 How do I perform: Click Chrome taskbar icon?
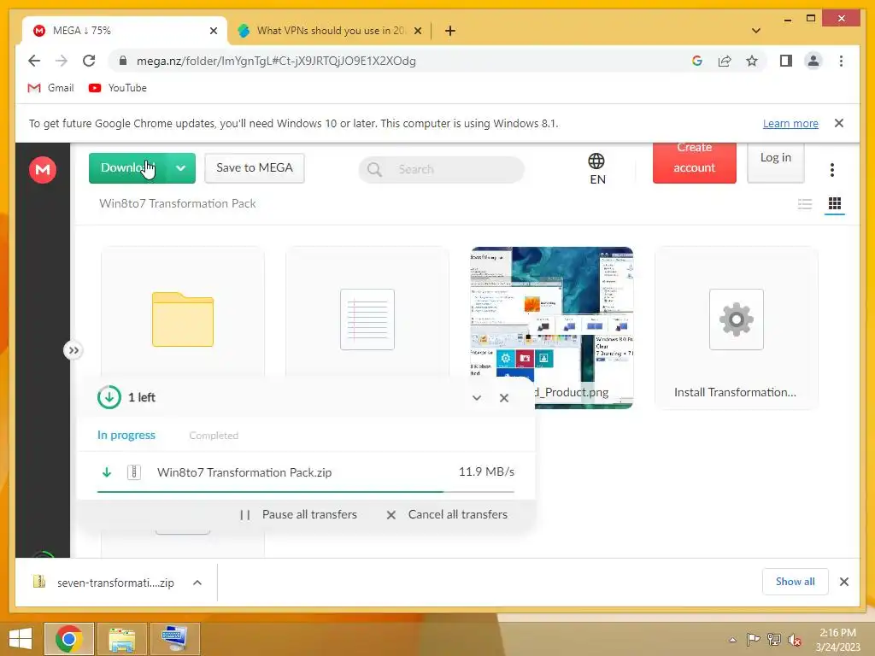(68, 639)
